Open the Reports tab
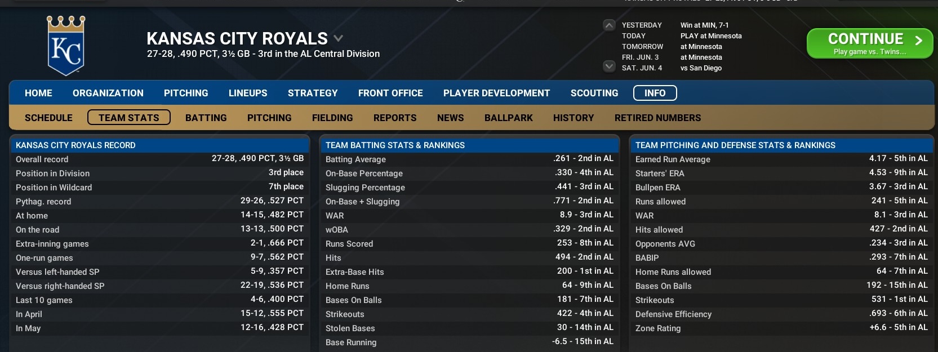The image size is (938, 352). pos(395,118)
